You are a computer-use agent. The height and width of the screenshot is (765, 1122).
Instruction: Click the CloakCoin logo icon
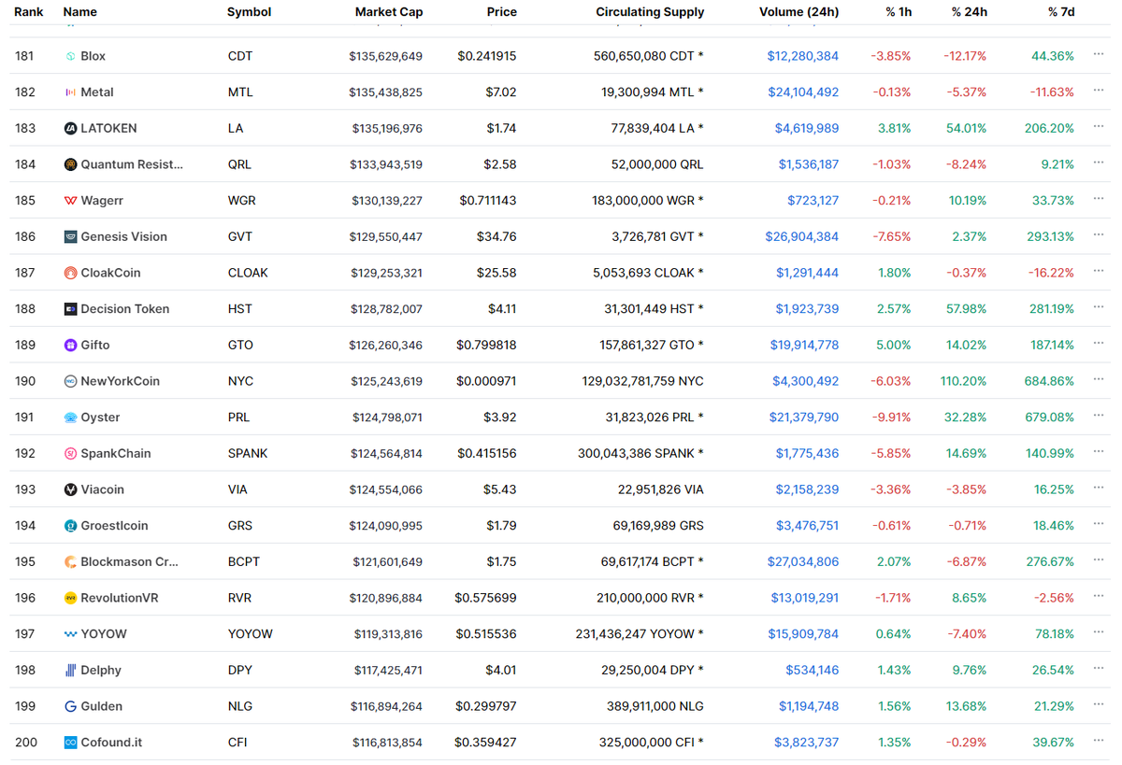(x=69, y=273)
